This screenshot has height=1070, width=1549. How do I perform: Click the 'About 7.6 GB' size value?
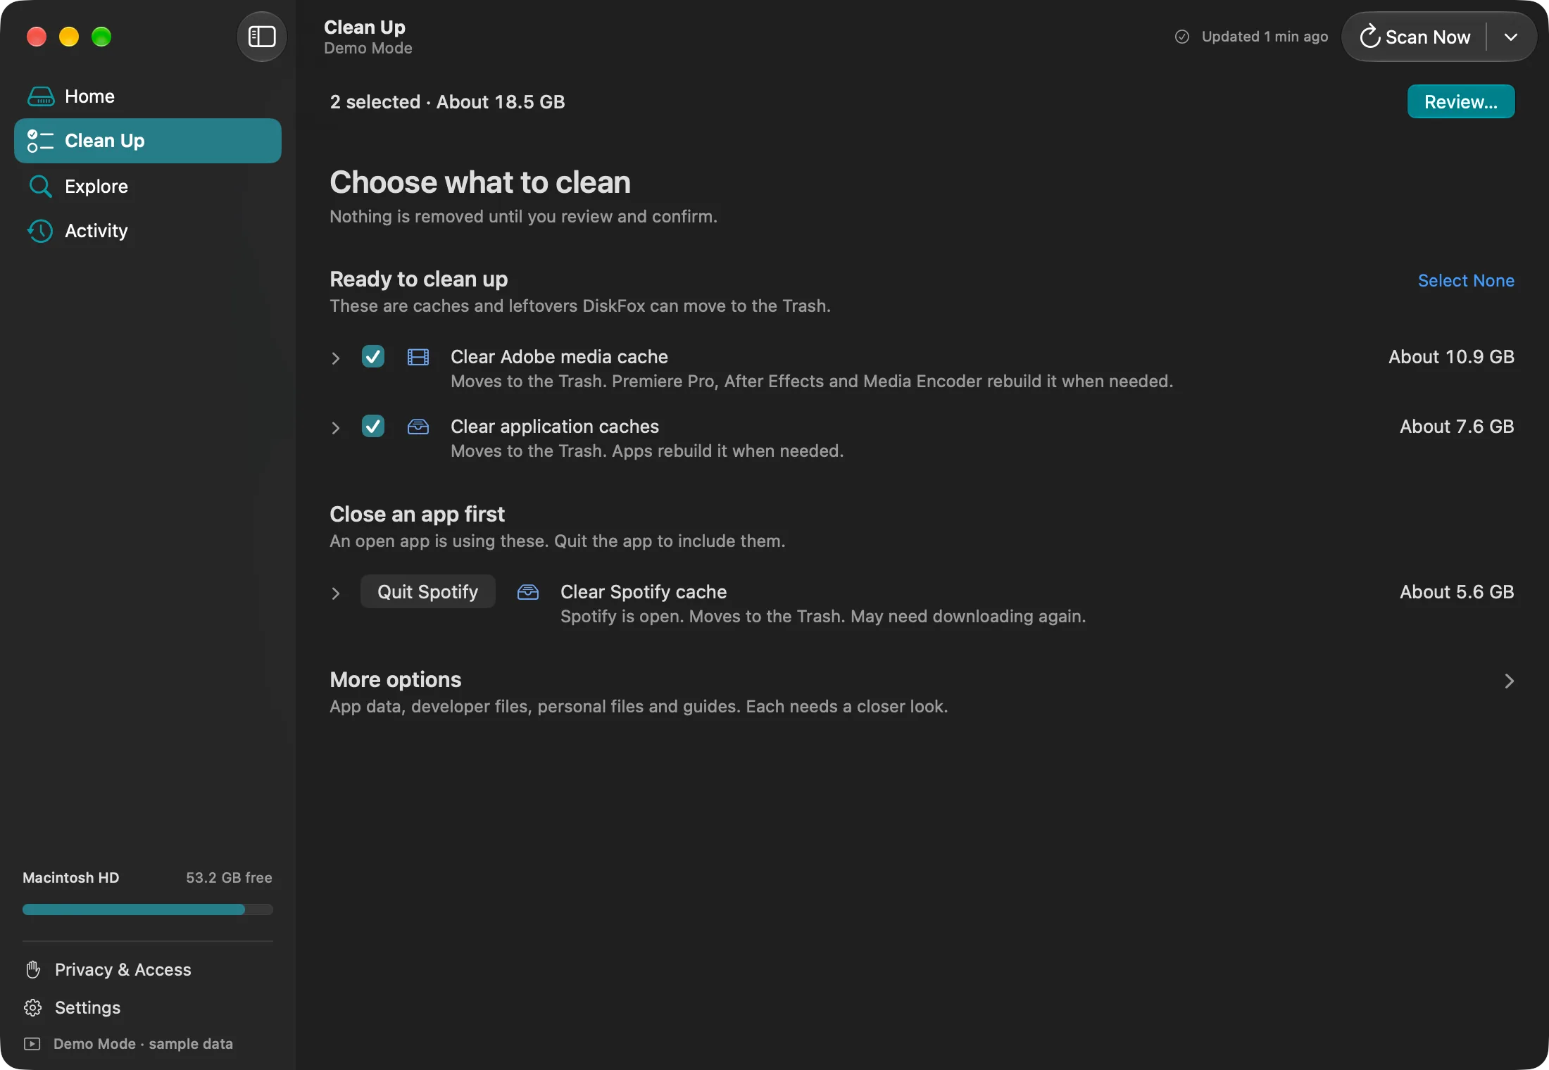(x=1457, y=427)
